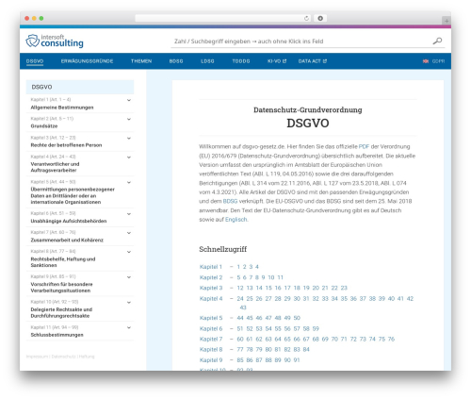Screen dimensions: 471x399
Task: Jump to Article 32 in Schnellzugriff
Action: point(316,299)
